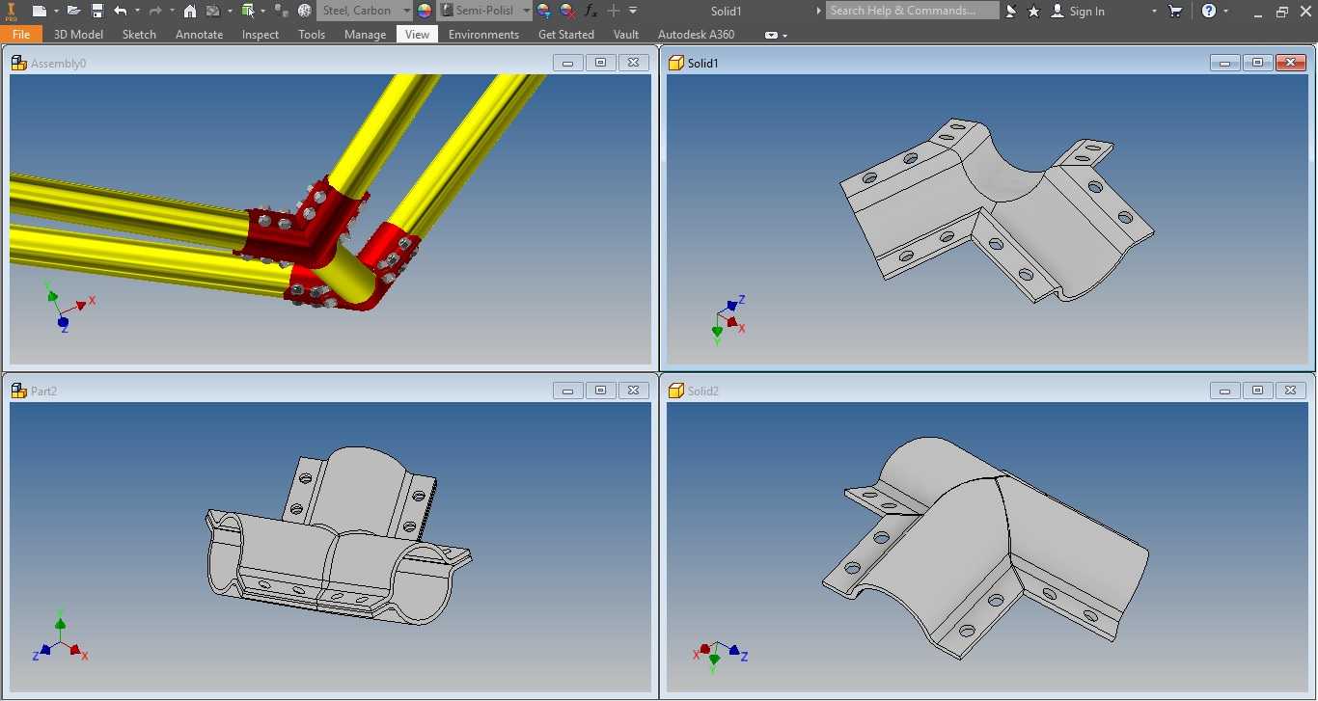1318x701 pixels.
Task: Open the Vault tab
Action: click(626, 34)
